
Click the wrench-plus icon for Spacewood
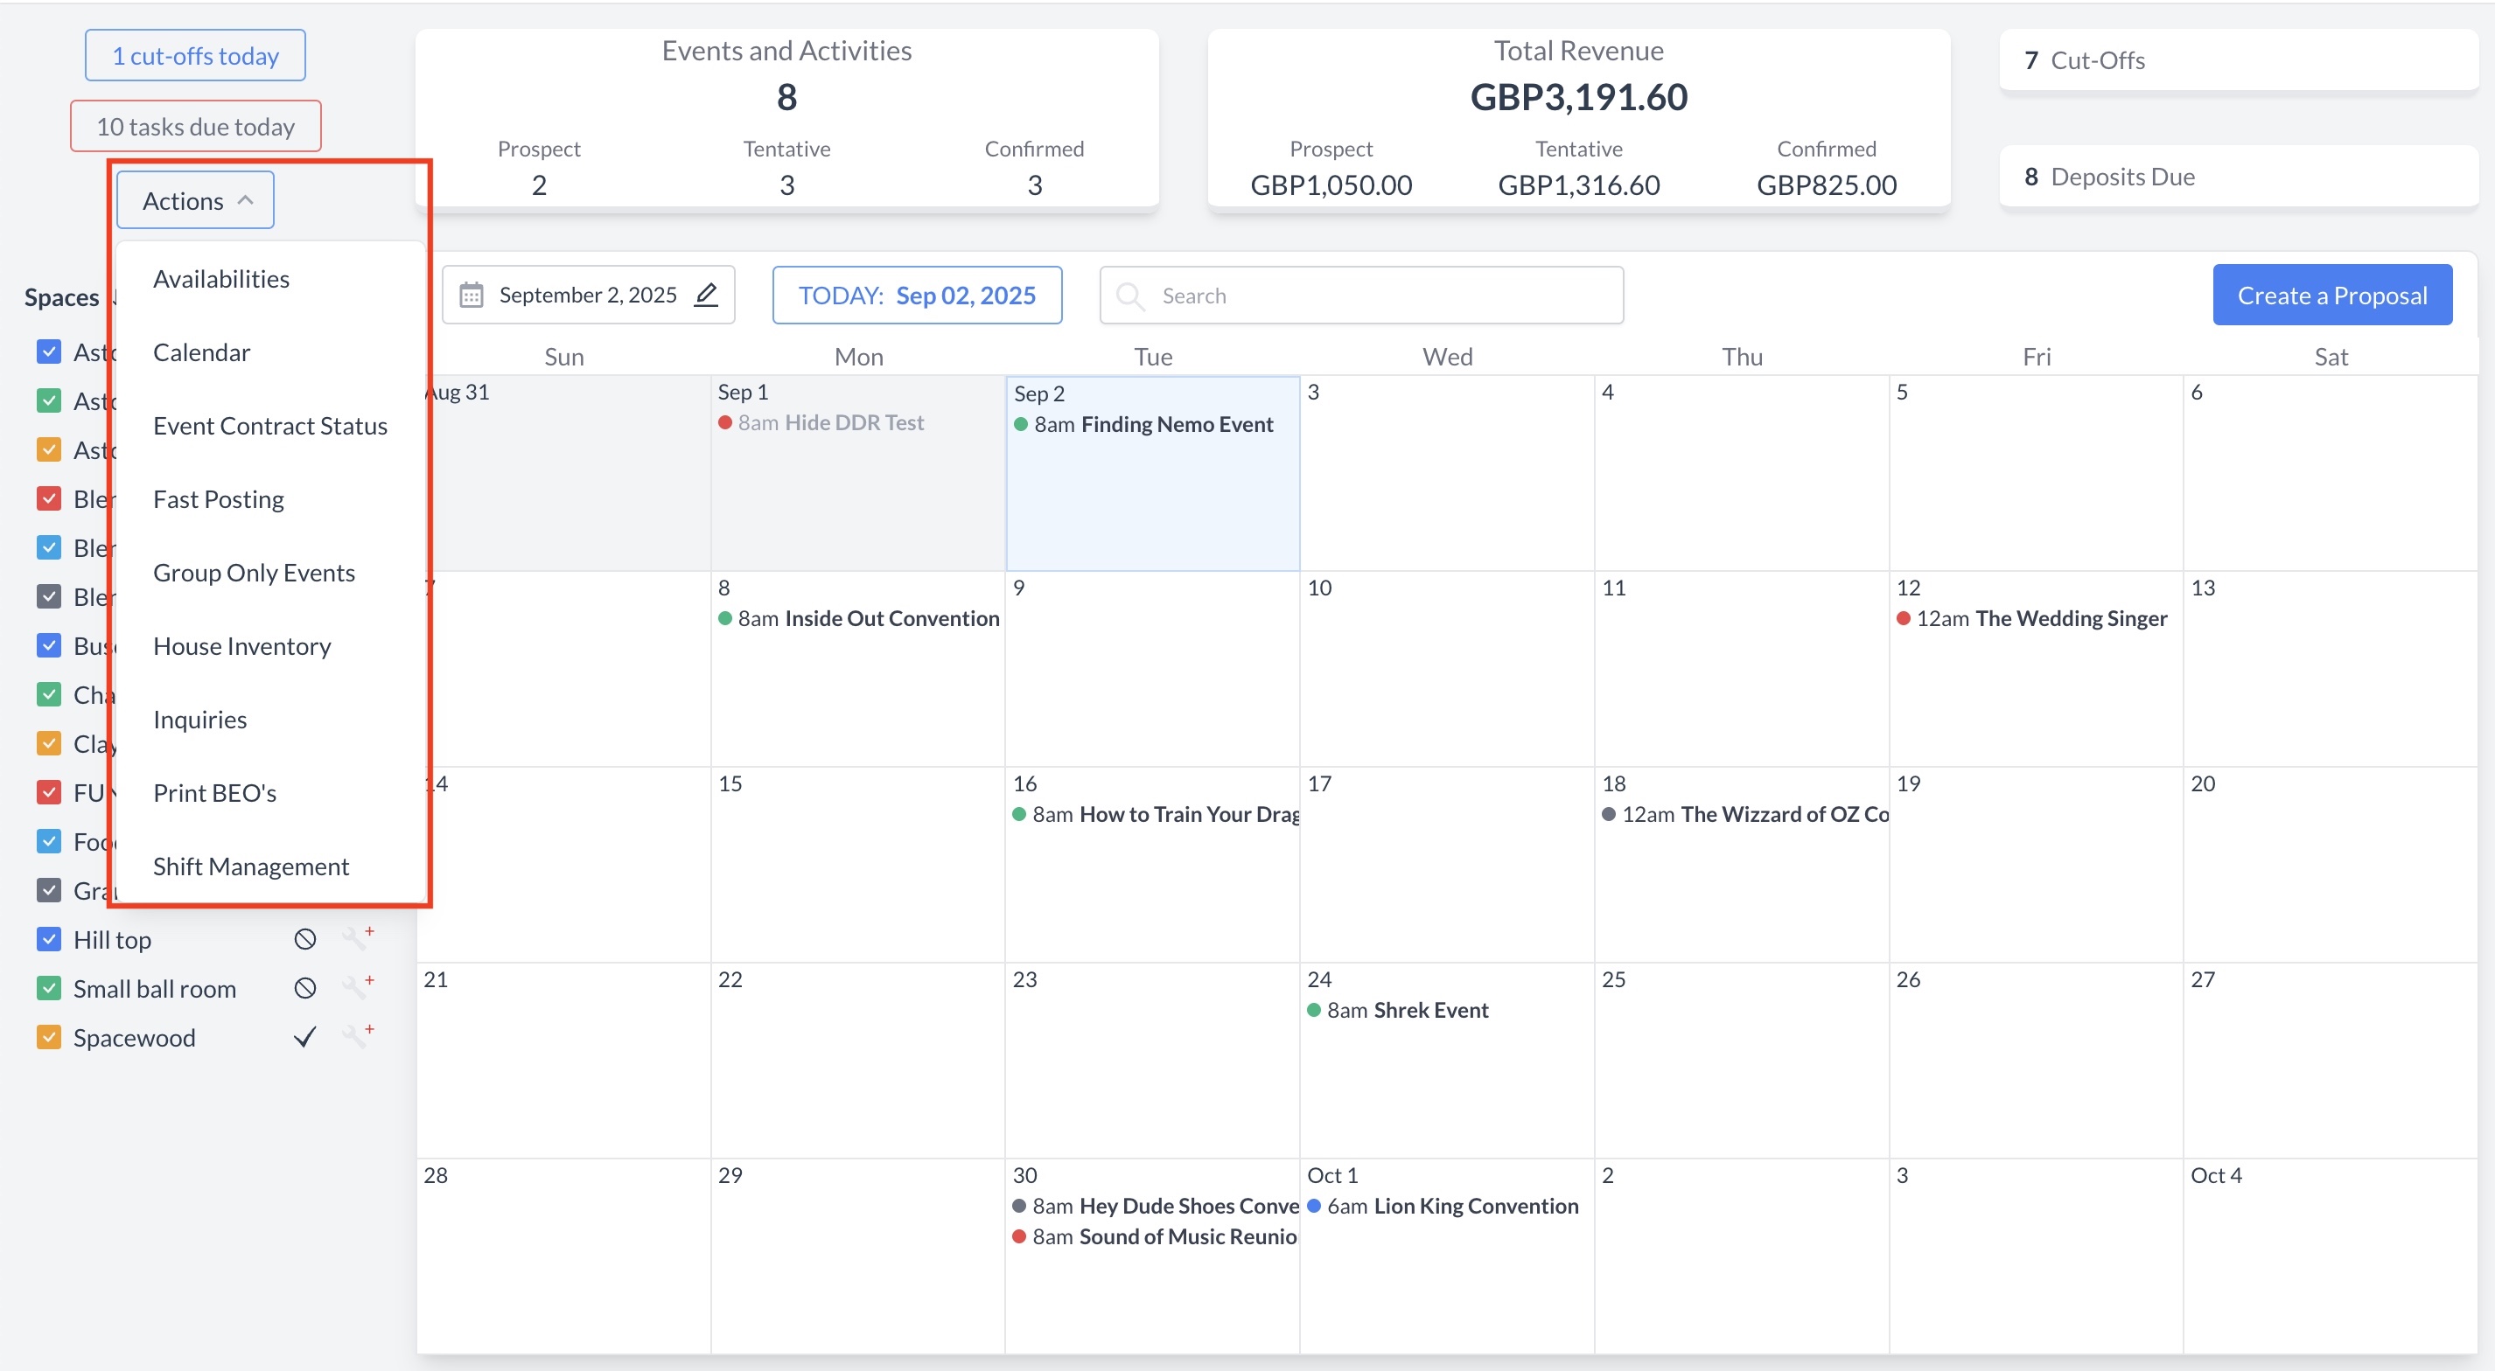coord(358,1035)
